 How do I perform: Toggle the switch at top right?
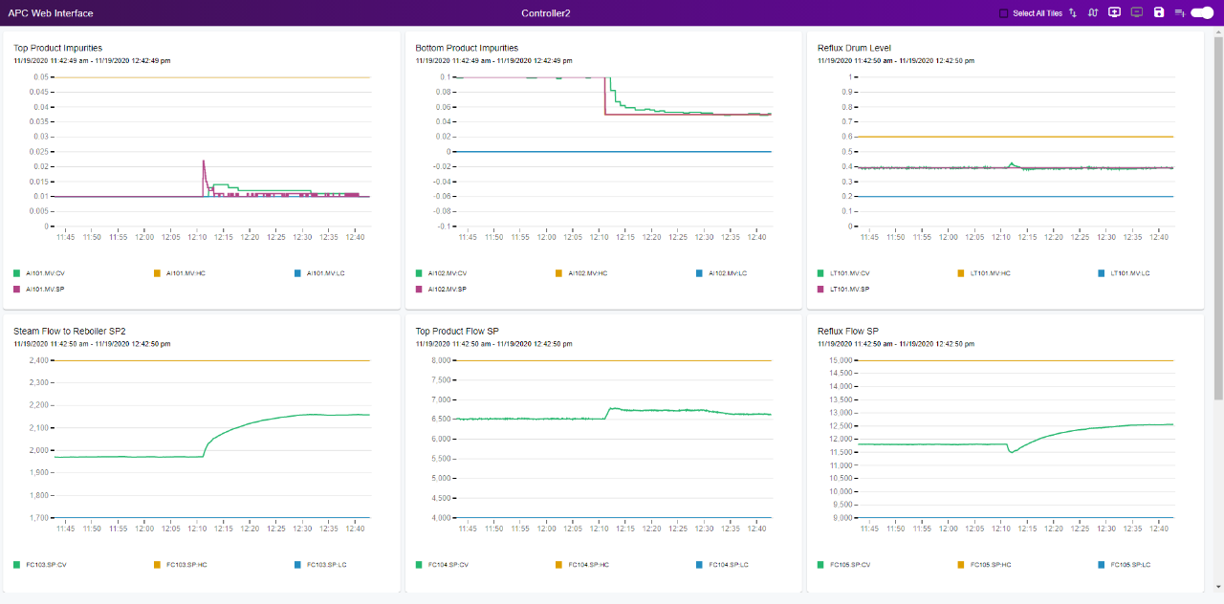[1201, 12]
